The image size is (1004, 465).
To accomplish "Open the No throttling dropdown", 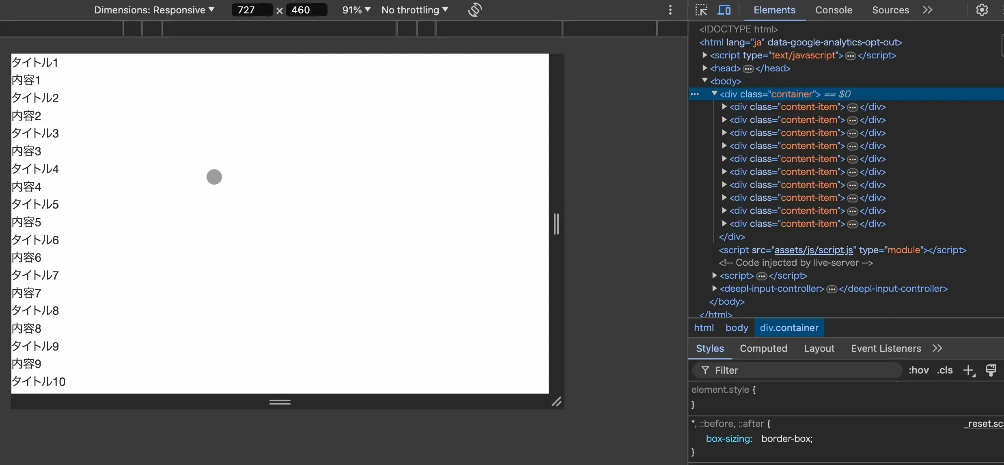I will (x=415, y=10).
